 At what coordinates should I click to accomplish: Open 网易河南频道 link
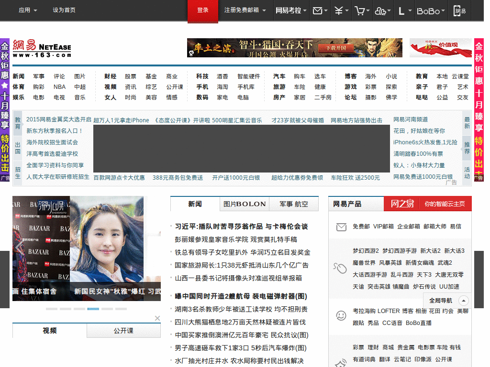point(411,119)
